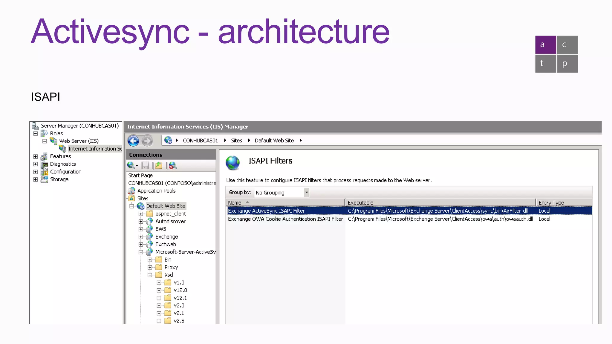Open the Group by No Grouping dropdown

[x=307, y=192]
